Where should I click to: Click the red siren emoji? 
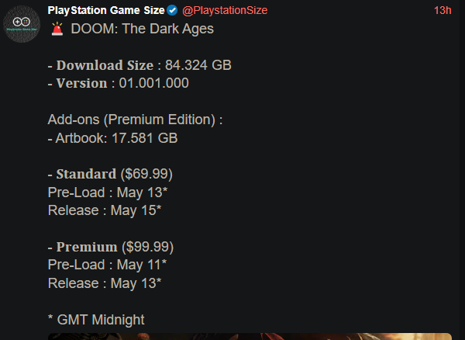tap(57, 29)
